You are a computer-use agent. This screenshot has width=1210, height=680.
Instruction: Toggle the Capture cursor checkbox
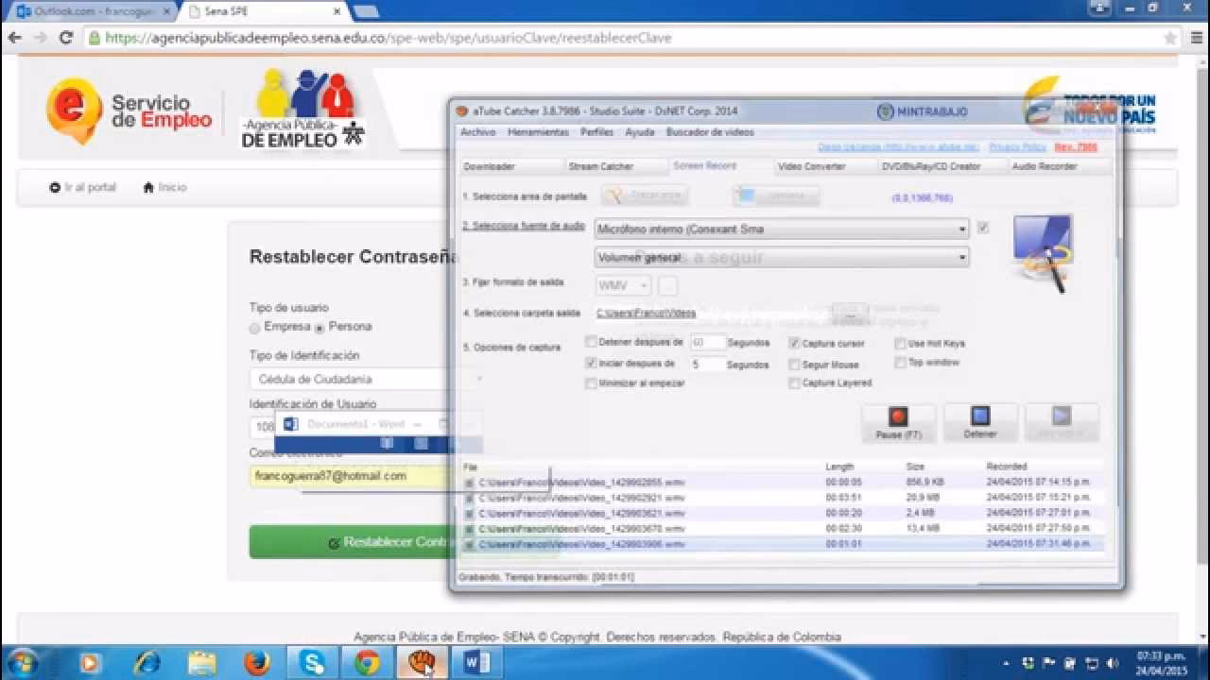click(x=795, y=344)
